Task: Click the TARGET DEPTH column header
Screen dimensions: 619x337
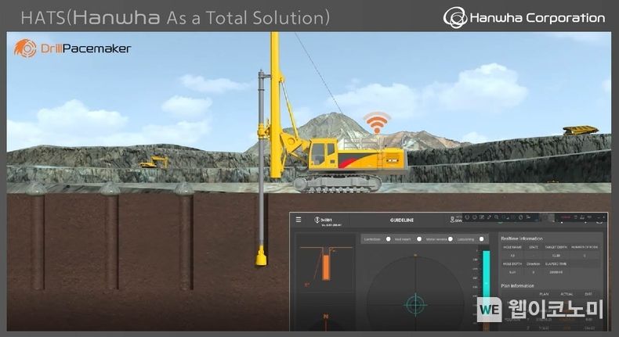Action: pyautogui.click(x=556, y=247)
